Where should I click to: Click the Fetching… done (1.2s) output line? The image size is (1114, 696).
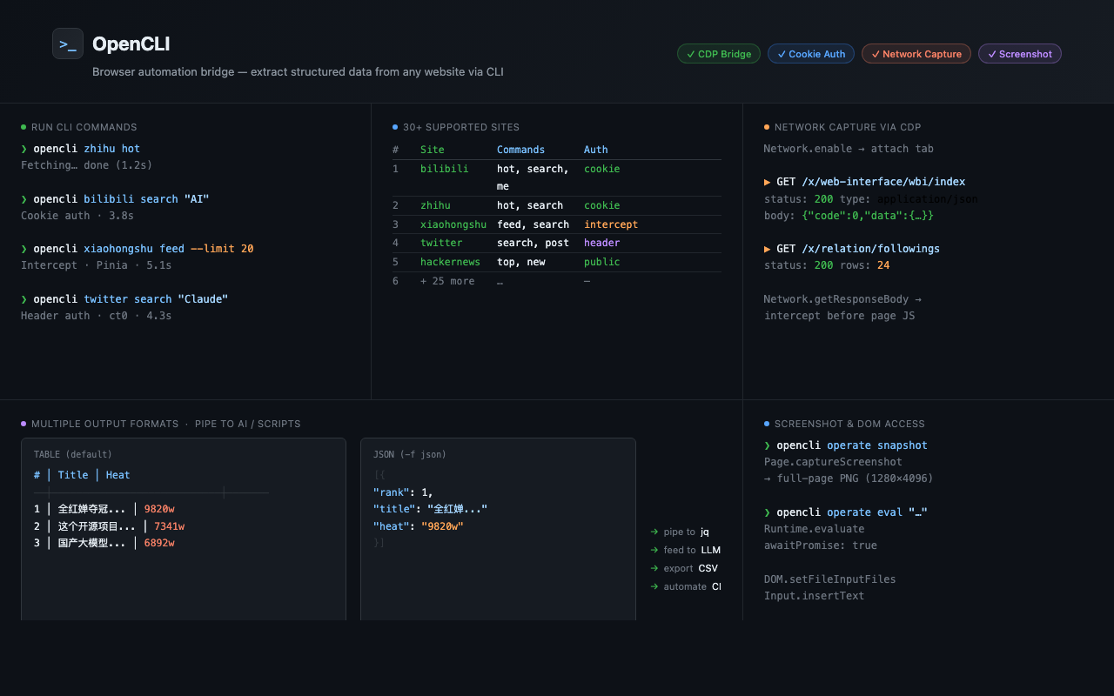coord(86,165)
